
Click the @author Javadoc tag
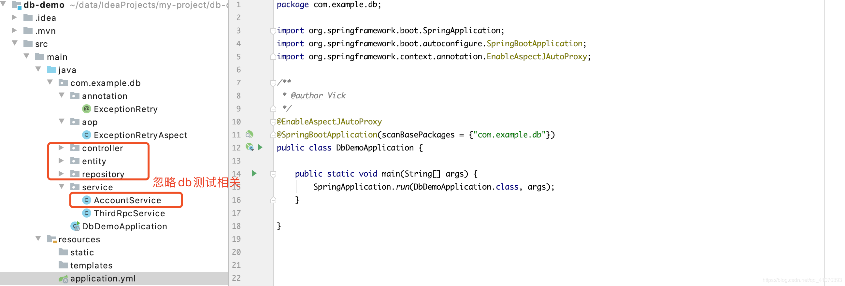[307, 95]
